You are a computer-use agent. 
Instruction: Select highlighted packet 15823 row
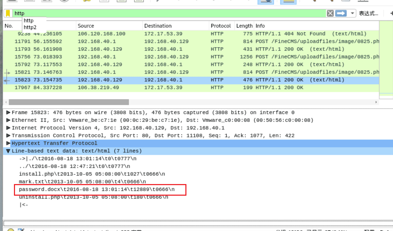click(x=191, y=80)
